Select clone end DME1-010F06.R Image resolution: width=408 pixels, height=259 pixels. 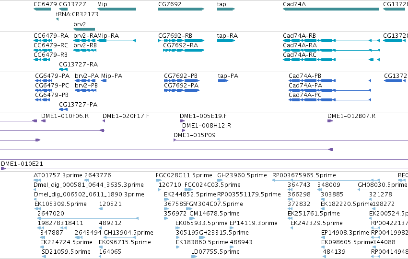65,116
